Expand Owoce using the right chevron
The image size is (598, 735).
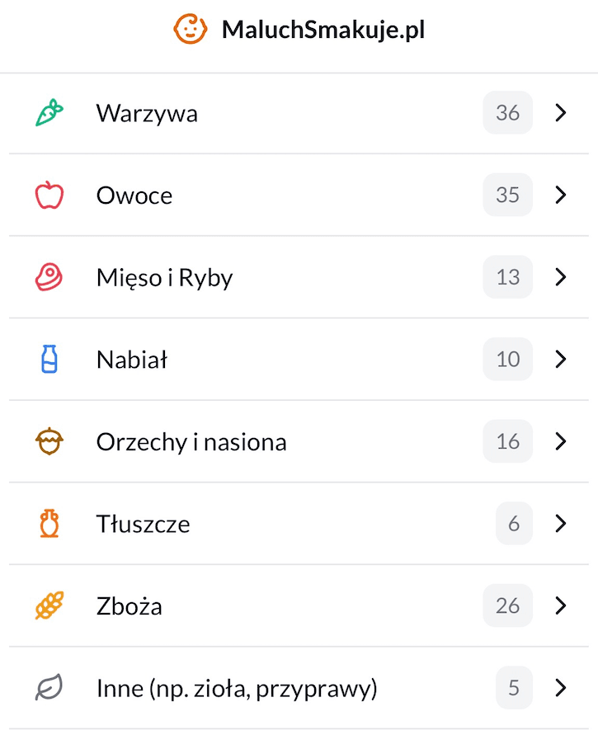pos(561,195)
